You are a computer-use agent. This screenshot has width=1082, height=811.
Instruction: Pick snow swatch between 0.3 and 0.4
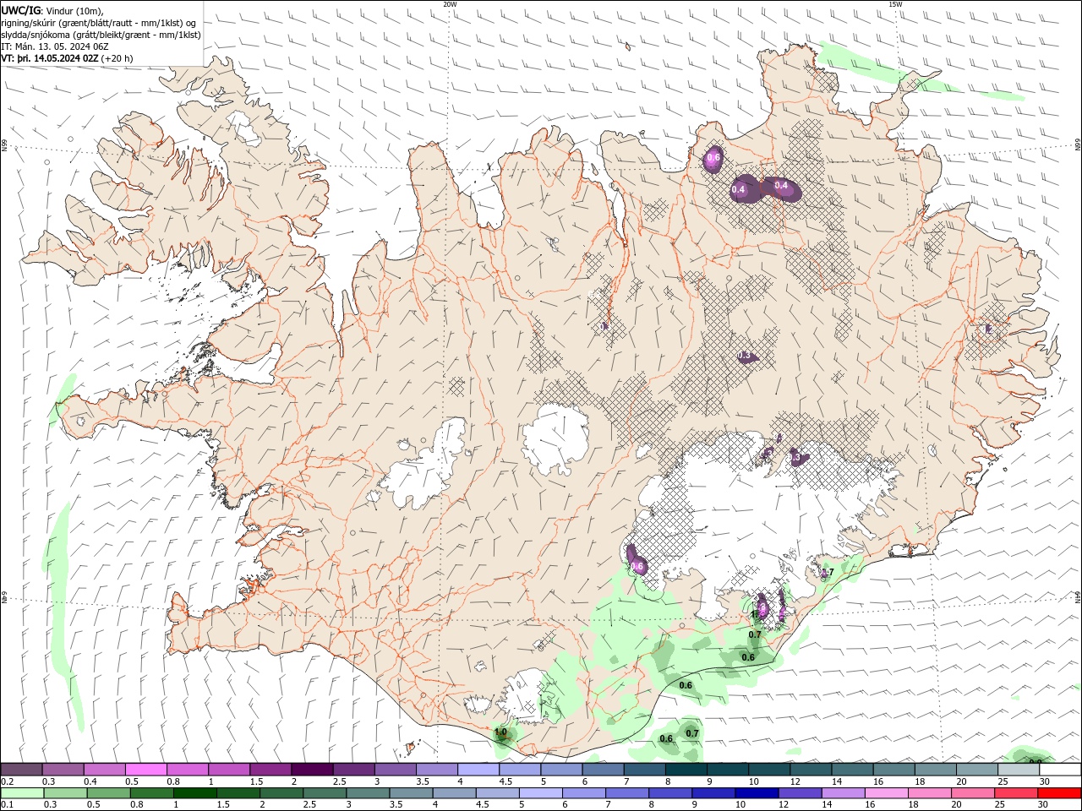pos(63,770)
